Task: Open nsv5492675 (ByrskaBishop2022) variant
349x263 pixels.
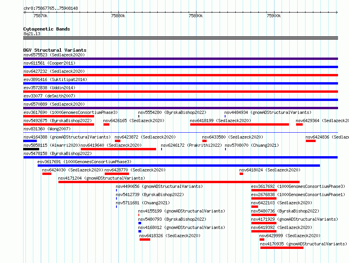Action: pyautogui.click(x=58, y=121)
